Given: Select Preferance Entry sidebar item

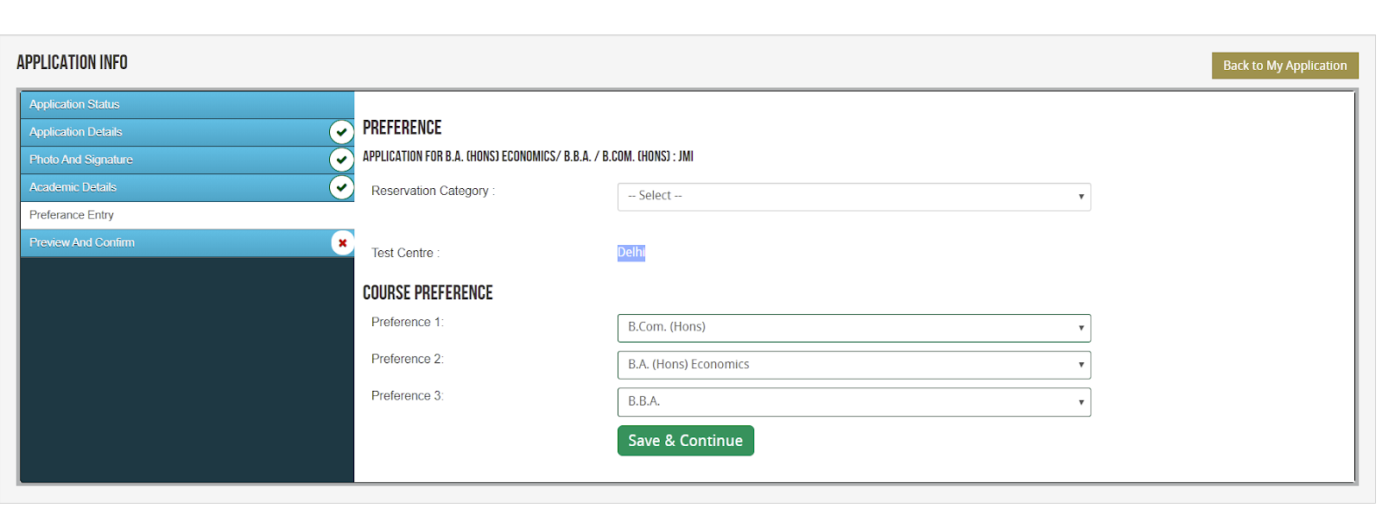Looking at the screenshot, I should coord(187,215).
